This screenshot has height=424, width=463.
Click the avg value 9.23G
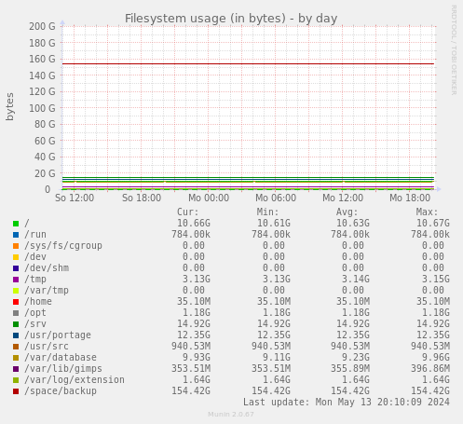[x=356, y=357]
